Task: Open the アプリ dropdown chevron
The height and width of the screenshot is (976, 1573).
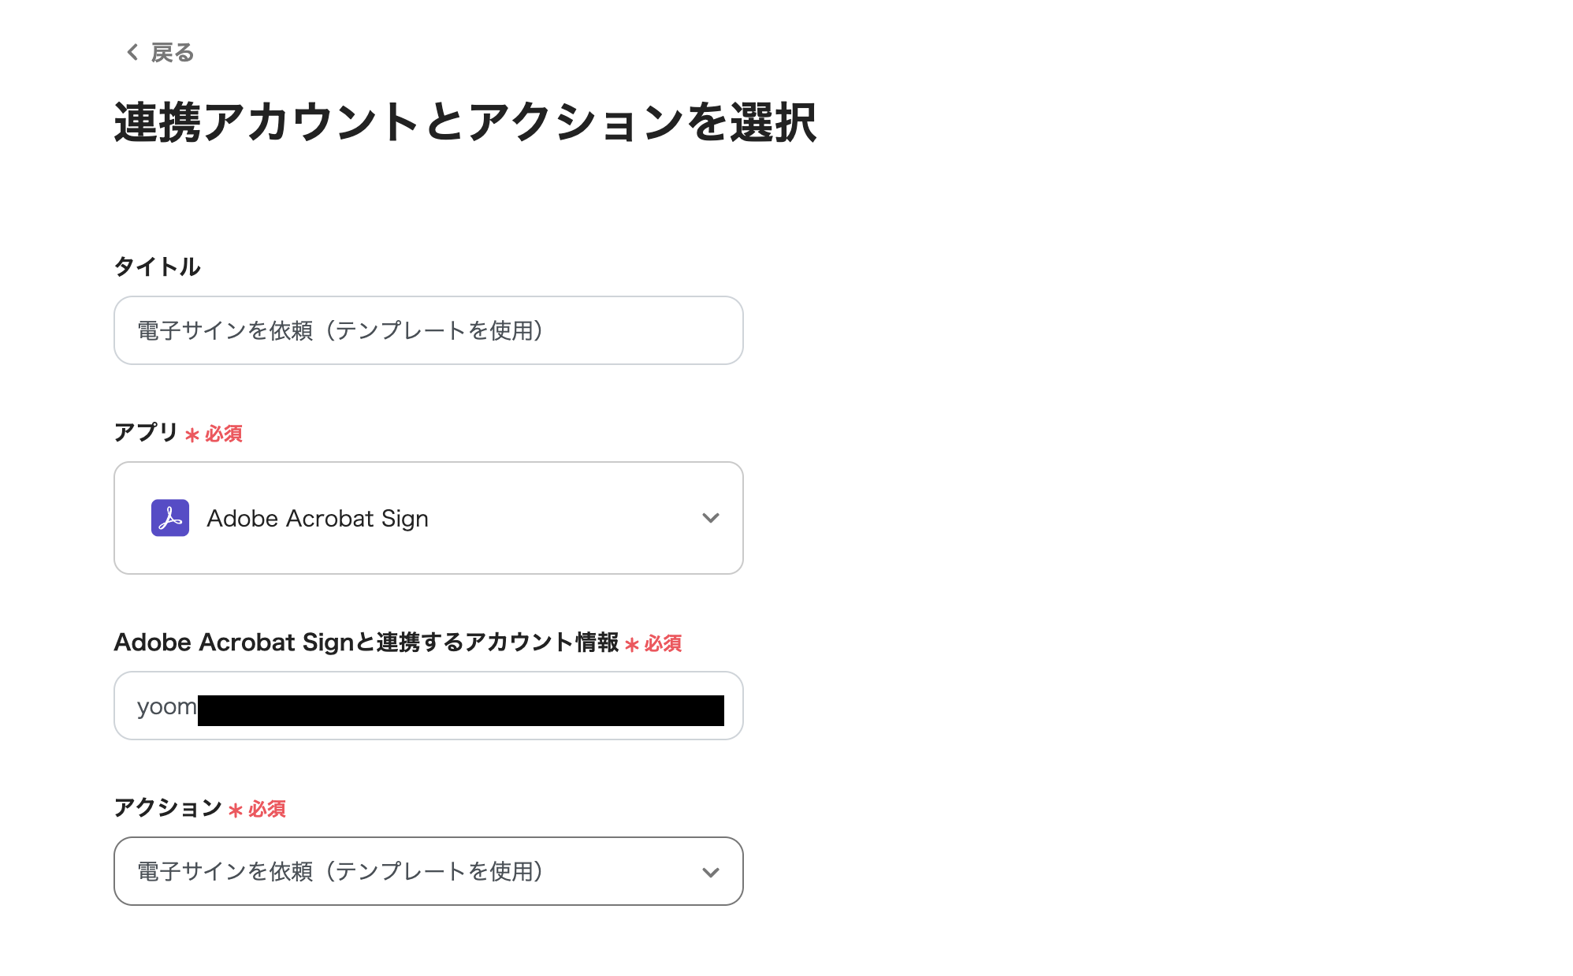Action: coord(712,518)
